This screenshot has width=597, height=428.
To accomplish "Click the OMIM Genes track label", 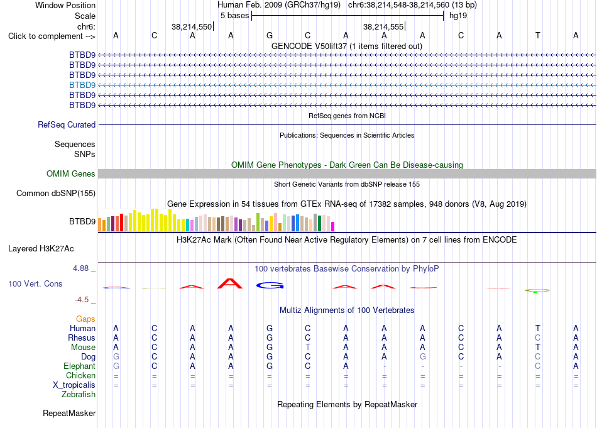I will click(71, 173).
